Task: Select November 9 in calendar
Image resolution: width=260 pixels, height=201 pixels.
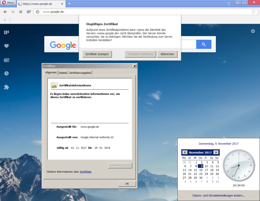Action: [201, 166]
